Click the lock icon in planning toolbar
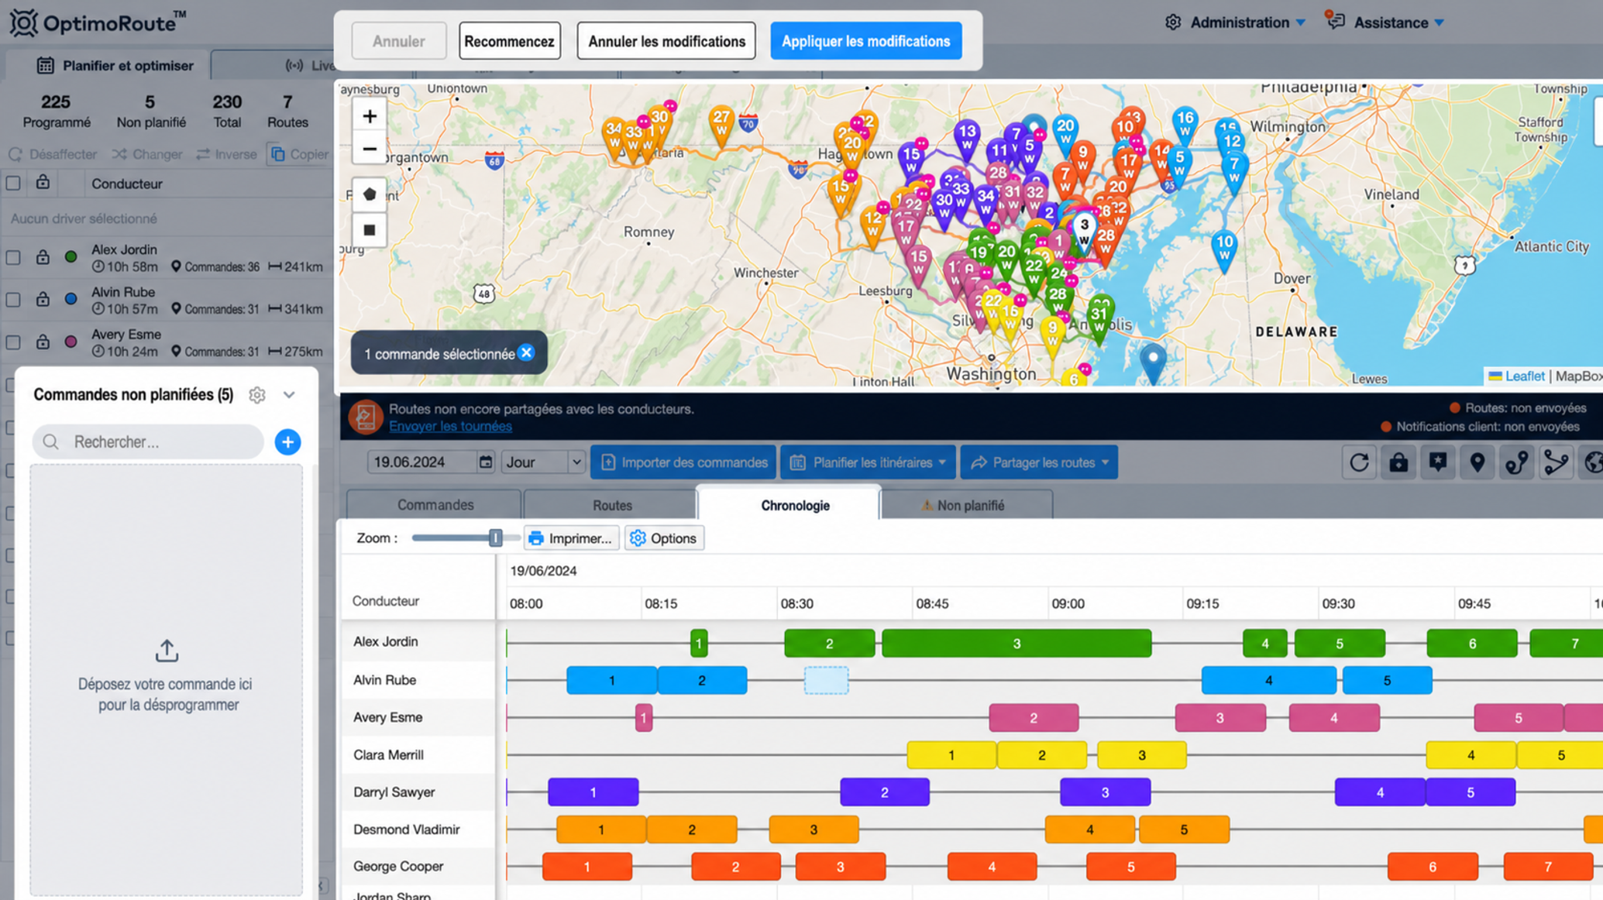 click(x=1398, y=462)
